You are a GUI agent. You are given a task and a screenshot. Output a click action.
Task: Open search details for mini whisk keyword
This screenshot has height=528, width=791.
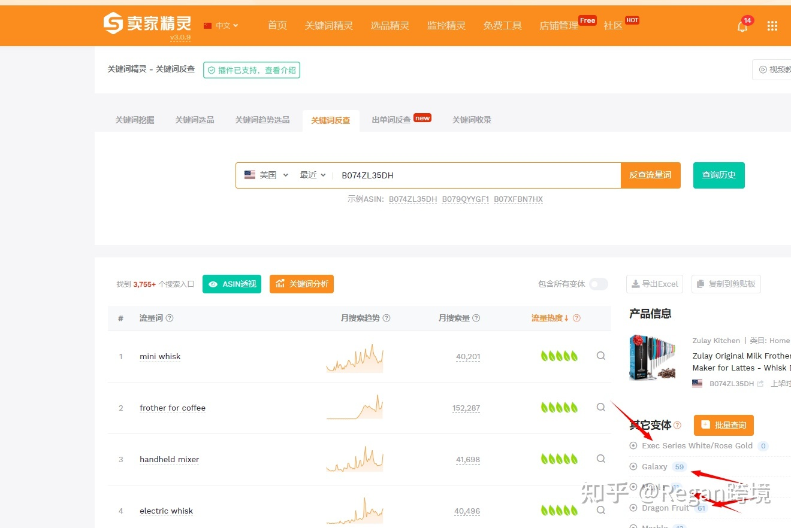(600, 356)
